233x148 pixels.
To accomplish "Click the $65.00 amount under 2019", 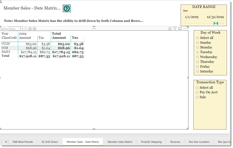I will coord(31,44).
